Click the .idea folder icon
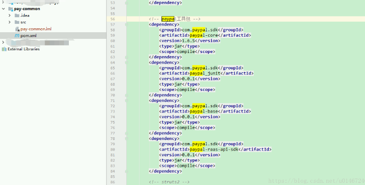Image resolution: width=365 pixels, height=185 pixels. pos(17,15)
